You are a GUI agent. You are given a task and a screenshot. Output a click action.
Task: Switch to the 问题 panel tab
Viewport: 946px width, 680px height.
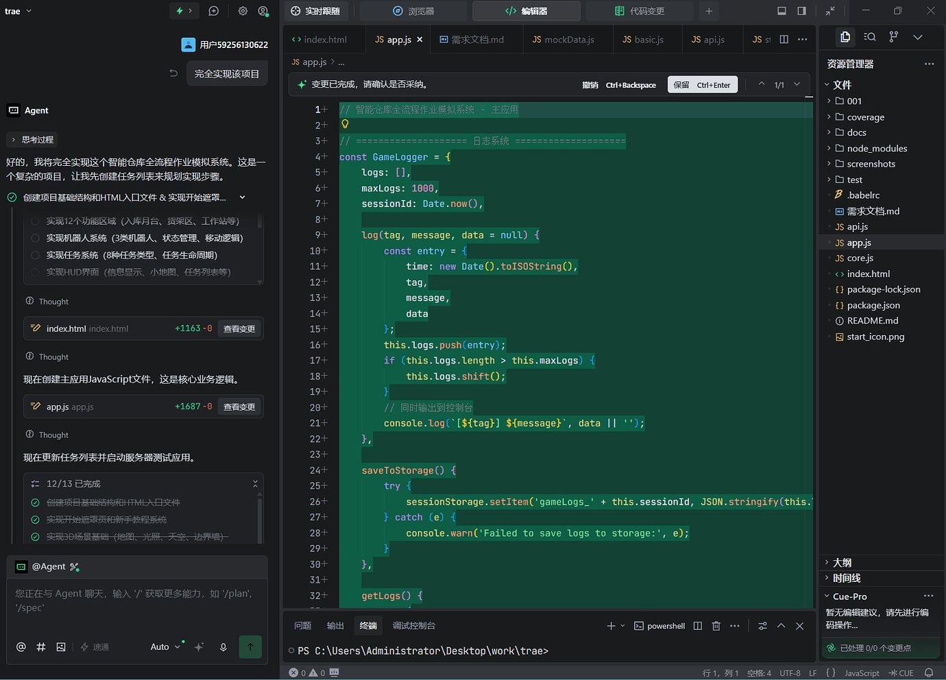pos(302,626)
